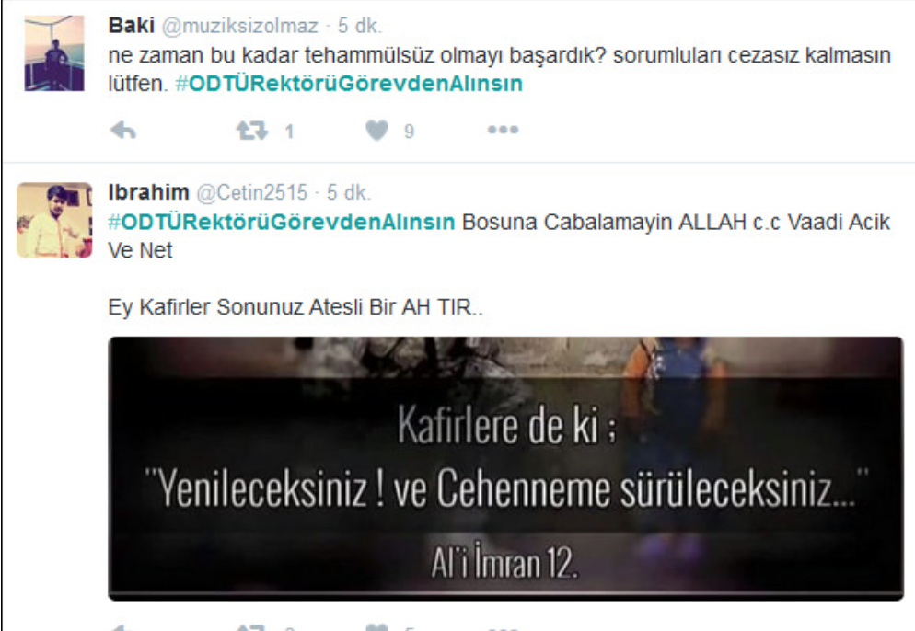The width and height of the screenshot is (915, 631).
Task: Open the '5 dk.' timestamp on Baki's tweet
Action: (x=359, y=26)
